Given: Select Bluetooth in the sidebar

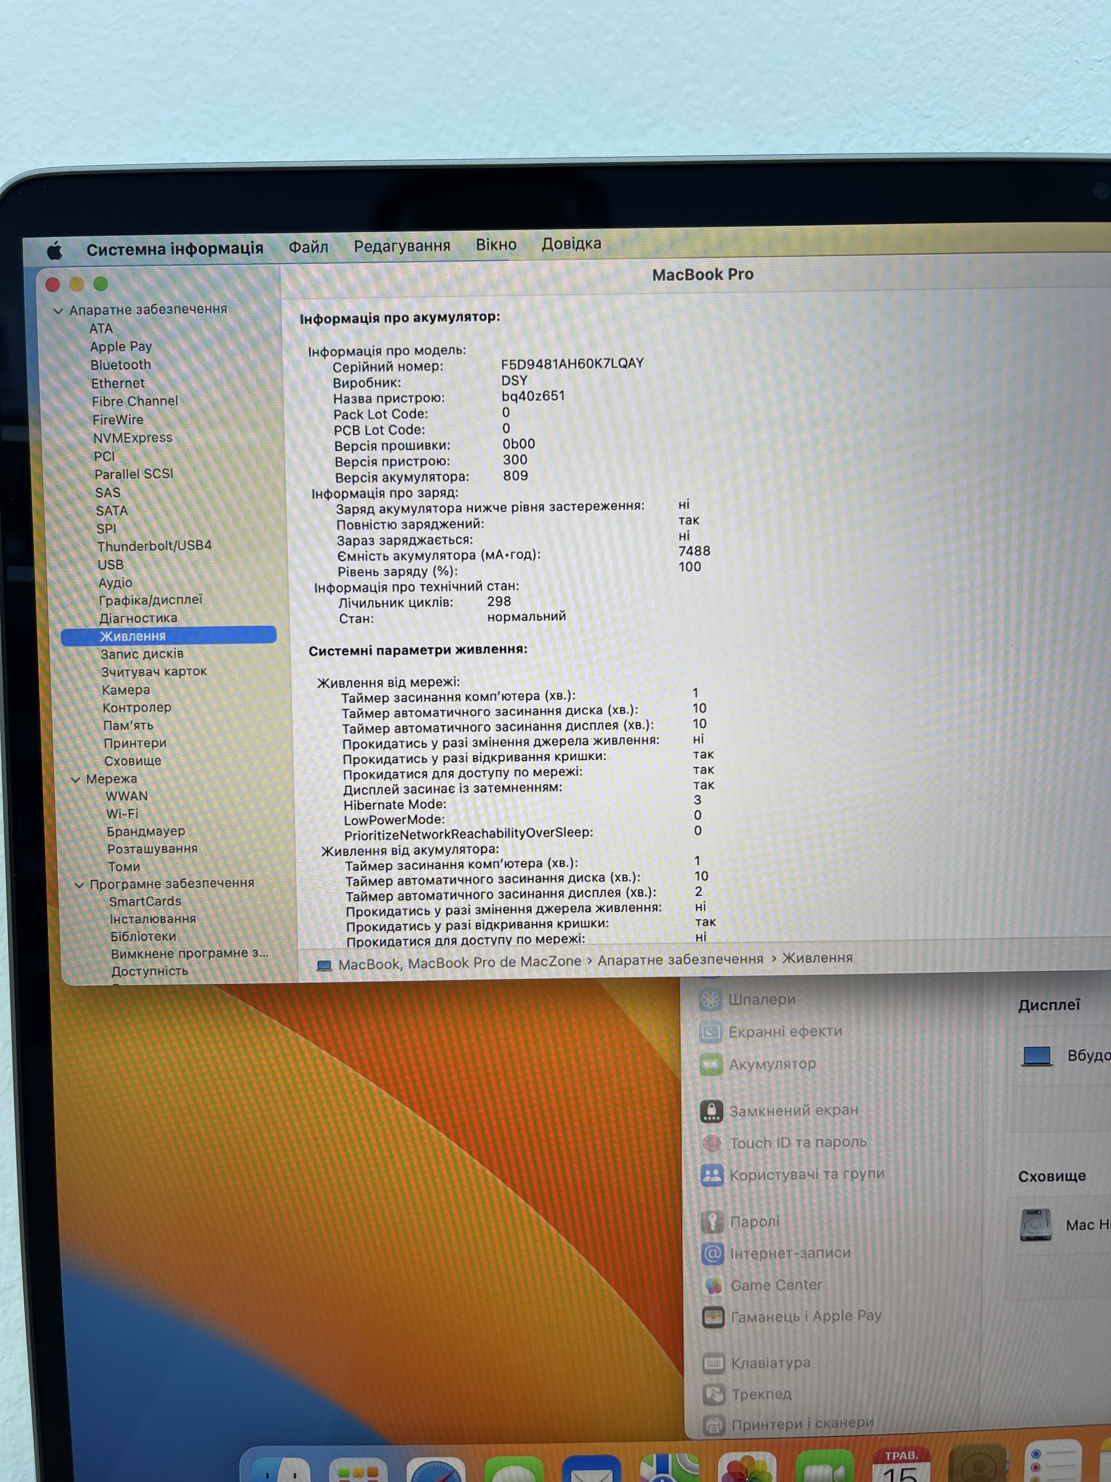Looking at the screenshot, I should (x=120, y=365).
